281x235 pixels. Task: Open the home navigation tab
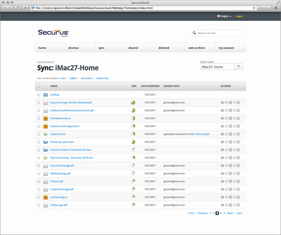tap(50, 48)
